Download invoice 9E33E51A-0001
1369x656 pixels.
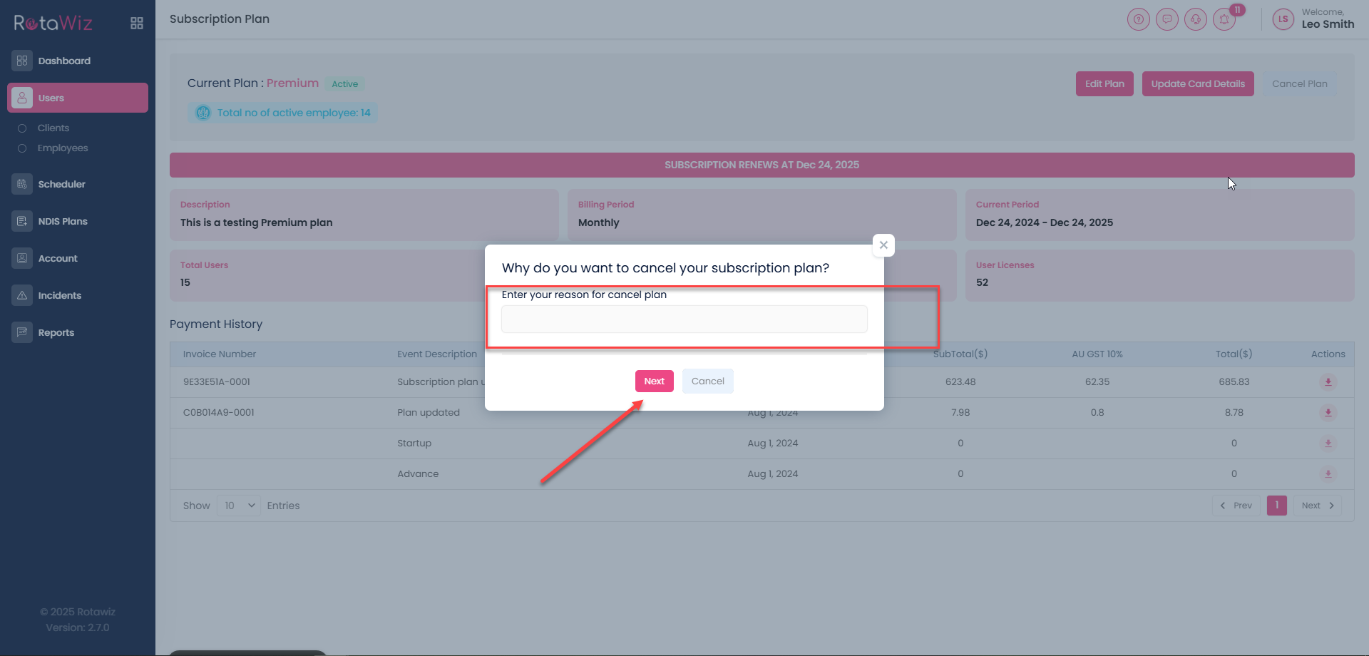coord(1328,382)
